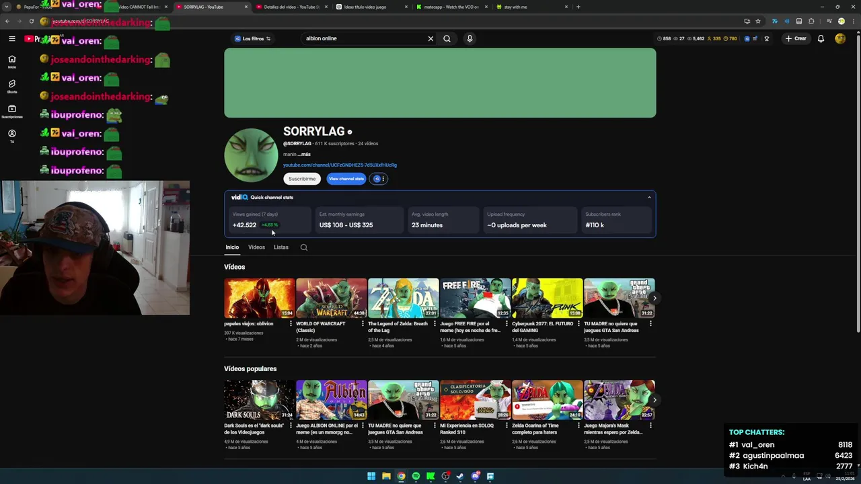Open Suscripciones in the left sidebar
The height and width of the screenshot is (484, 861).
[x=11, y=112]
